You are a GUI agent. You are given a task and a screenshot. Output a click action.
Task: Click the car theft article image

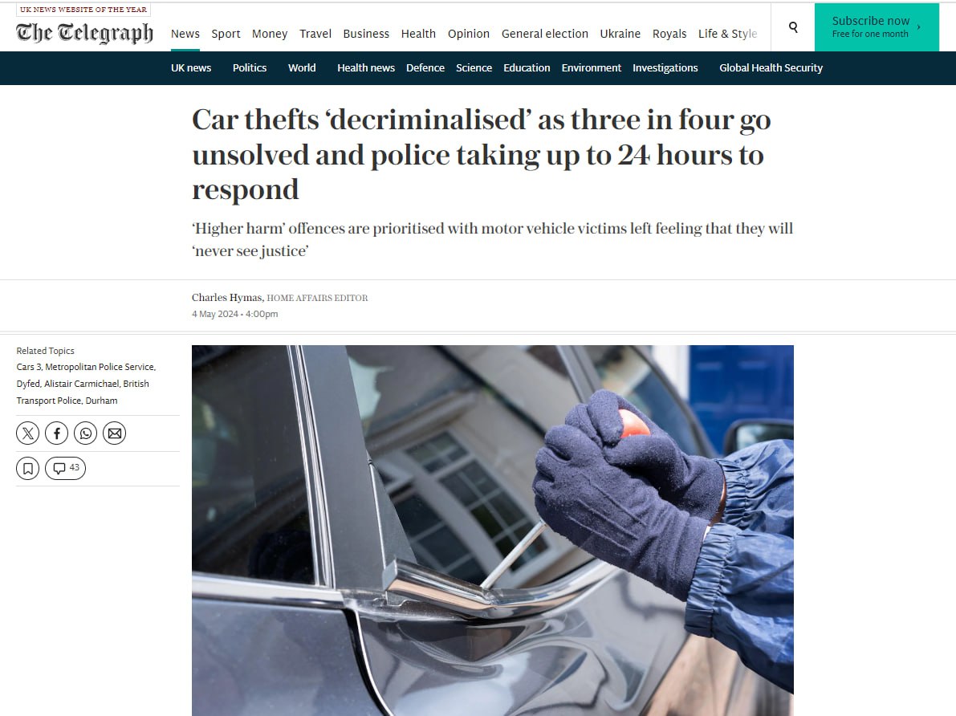click(x=493, y=531)
